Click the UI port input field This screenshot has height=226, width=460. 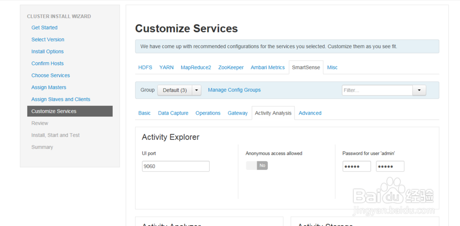tap(176, 166)
